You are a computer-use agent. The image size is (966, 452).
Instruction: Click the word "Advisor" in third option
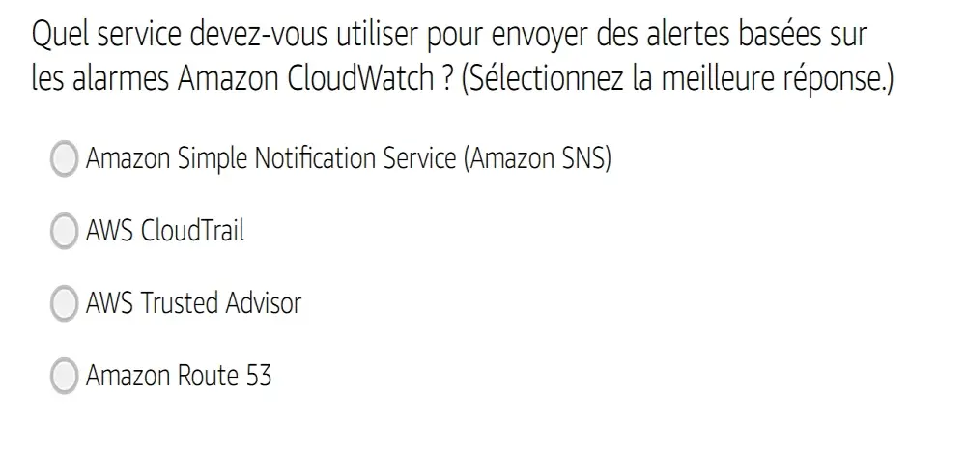pyautogui.click(x=263, y=303)
